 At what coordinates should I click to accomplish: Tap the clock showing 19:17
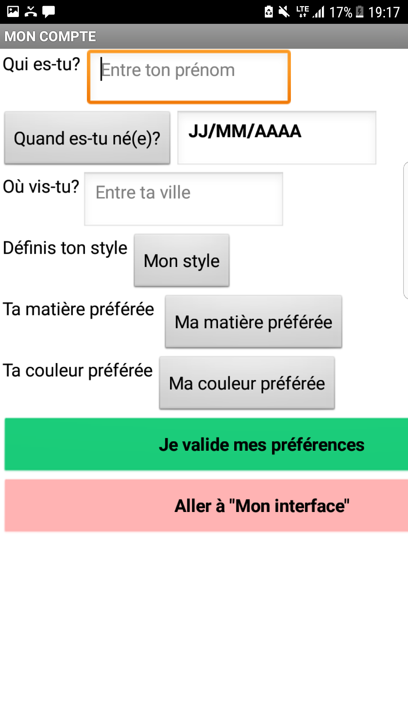384,12
